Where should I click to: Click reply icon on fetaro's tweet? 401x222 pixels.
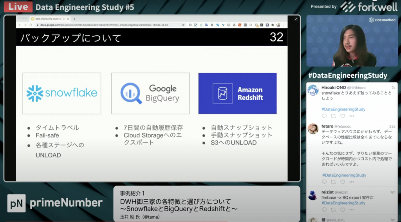324,182
